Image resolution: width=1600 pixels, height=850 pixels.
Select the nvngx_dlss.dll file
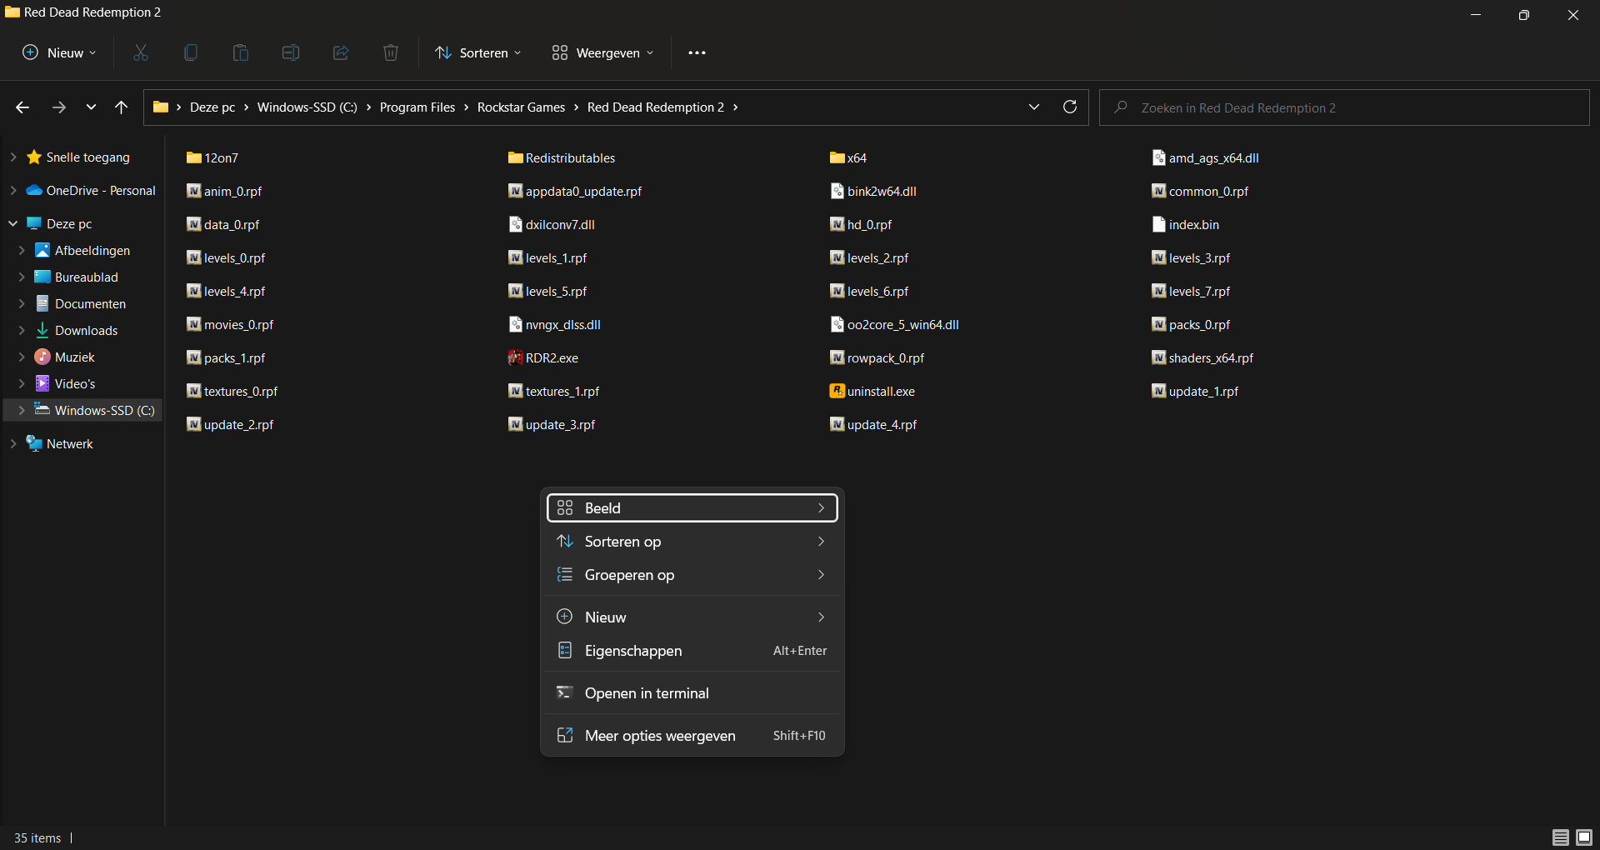[554, 324]
